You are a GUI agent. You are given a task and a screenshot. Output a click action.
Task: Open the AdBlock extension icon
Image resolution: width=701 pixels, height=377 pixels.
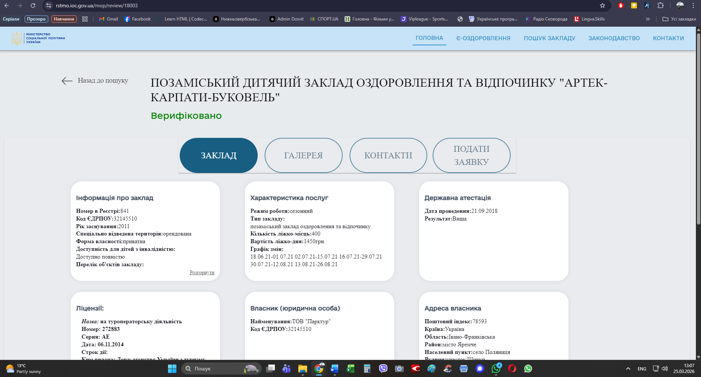[x=621, y=5]
